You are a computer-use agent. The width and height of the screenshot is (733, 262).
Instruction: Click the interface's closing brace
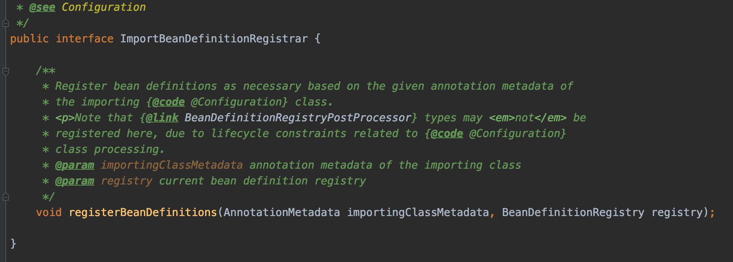pyautogui.click(x=13, y=243)
